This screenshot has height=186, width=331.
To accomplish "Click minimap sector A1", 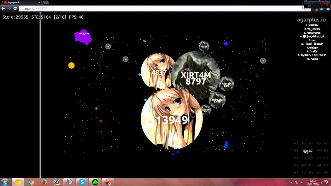I will tap(296, 143).
